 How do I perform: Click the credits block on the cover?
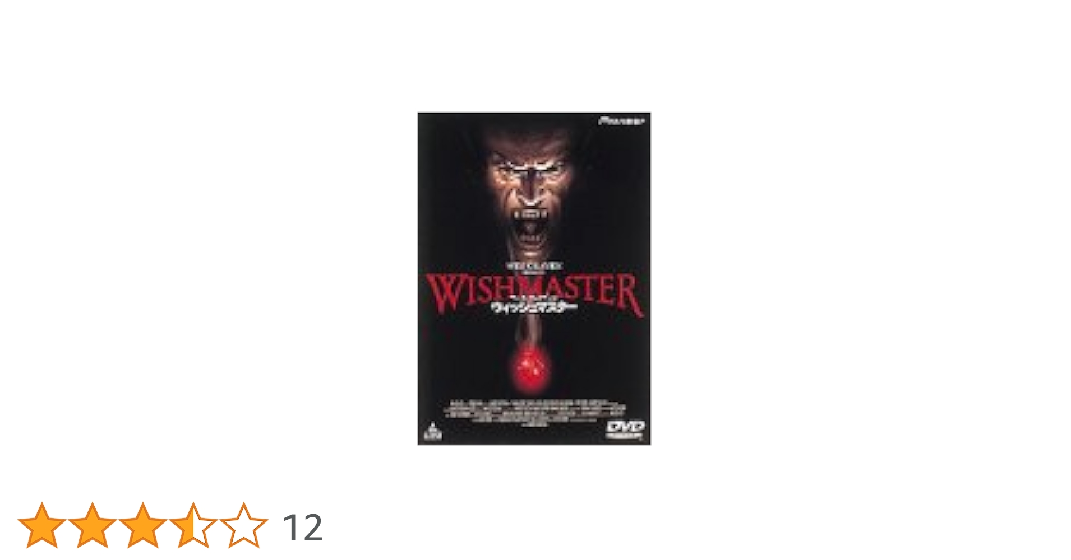[535, 412]
